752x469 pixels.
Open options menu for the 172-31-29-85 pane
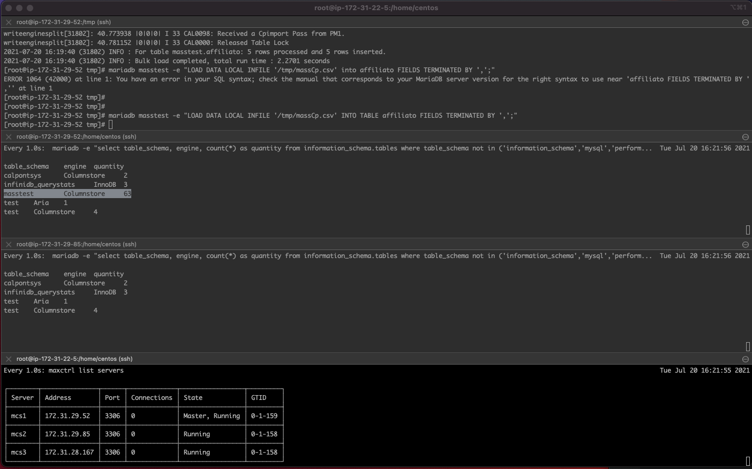click(745, 245)
